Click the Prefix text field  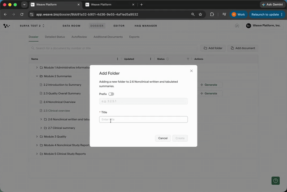pyautogui.click(x=143, y=101)
